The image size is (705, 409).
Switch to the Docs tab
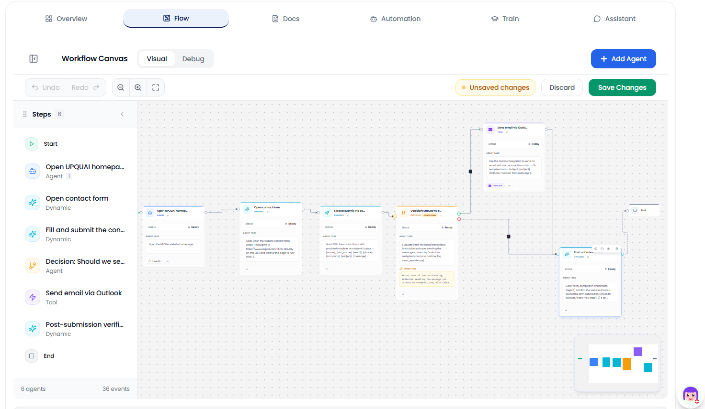click(285, 18)
